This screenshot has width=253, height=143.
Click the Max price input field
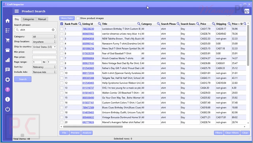point(44,57)
